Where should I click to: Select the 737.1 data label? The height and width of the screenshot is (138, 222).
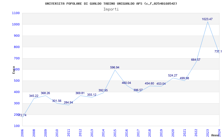tap(218, 51)
